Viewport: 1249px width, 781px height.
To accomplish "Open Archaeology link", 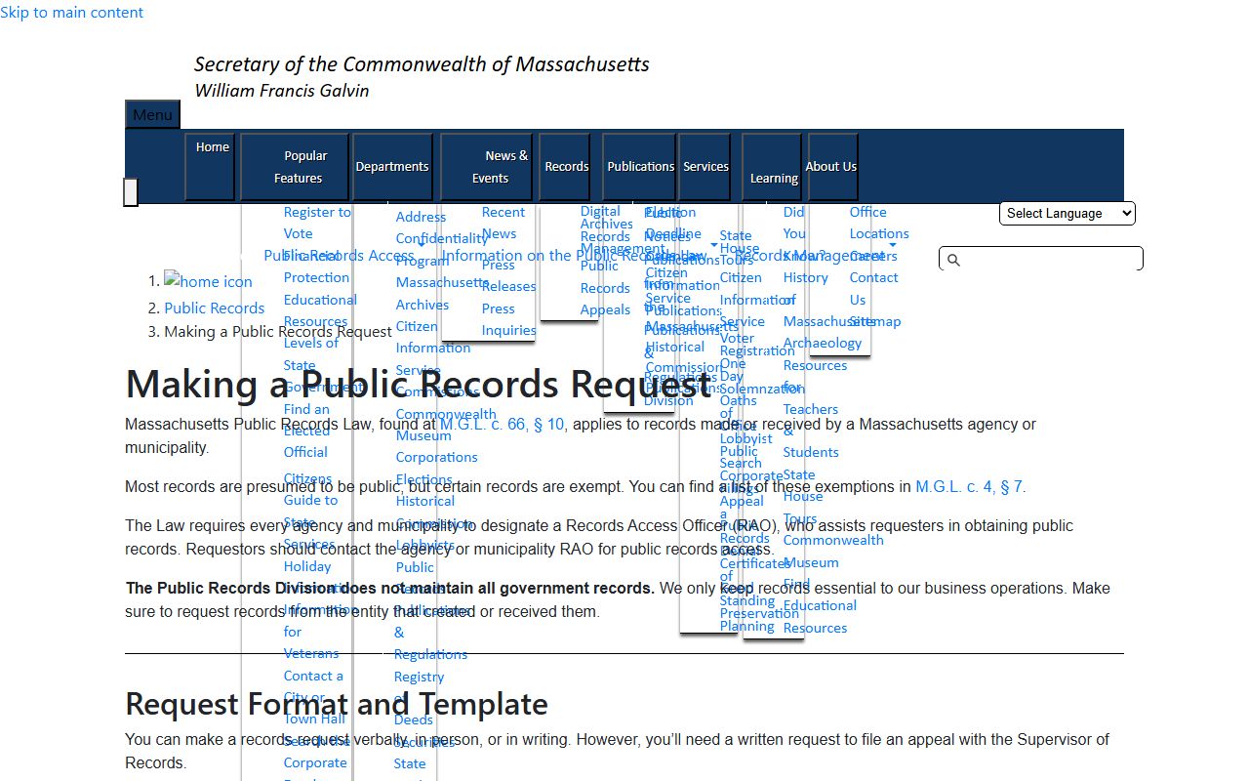I will click(x=823, y=343).
